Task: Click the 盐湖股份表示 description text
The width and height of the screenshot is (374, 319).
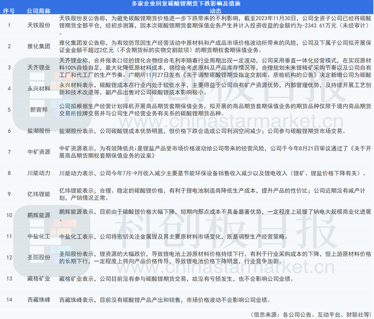Action: coord(202,131)
